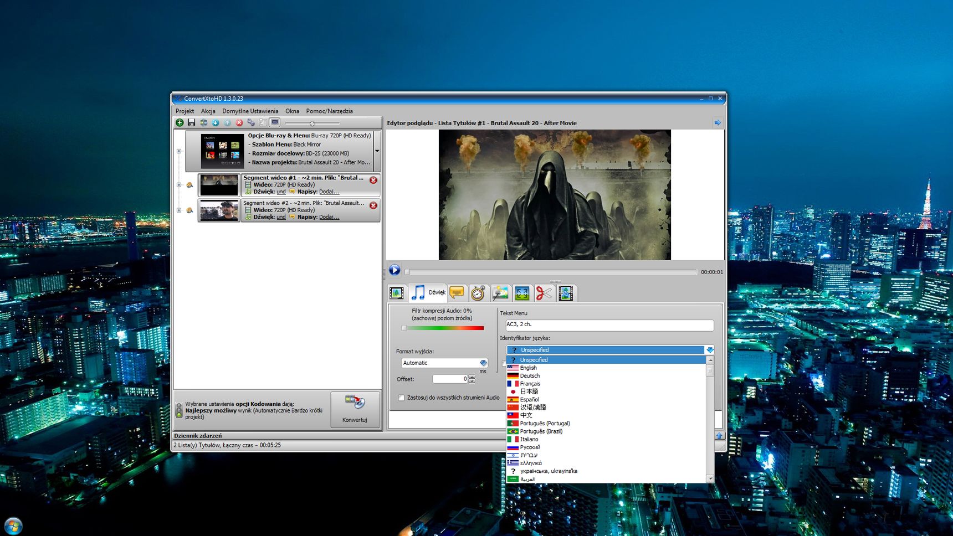Image resolution: width=953 pixels, height=536 pixels.
Task: Open the Projekt menu
Action: click(185, 111)
